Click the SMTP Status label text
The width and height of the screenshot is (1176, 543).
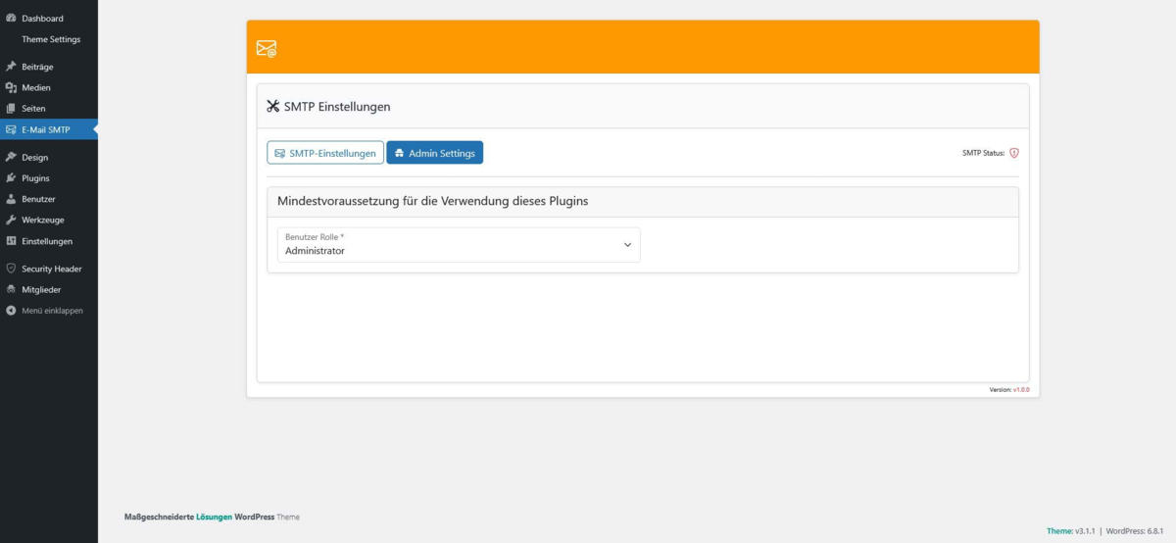(984, 153)
